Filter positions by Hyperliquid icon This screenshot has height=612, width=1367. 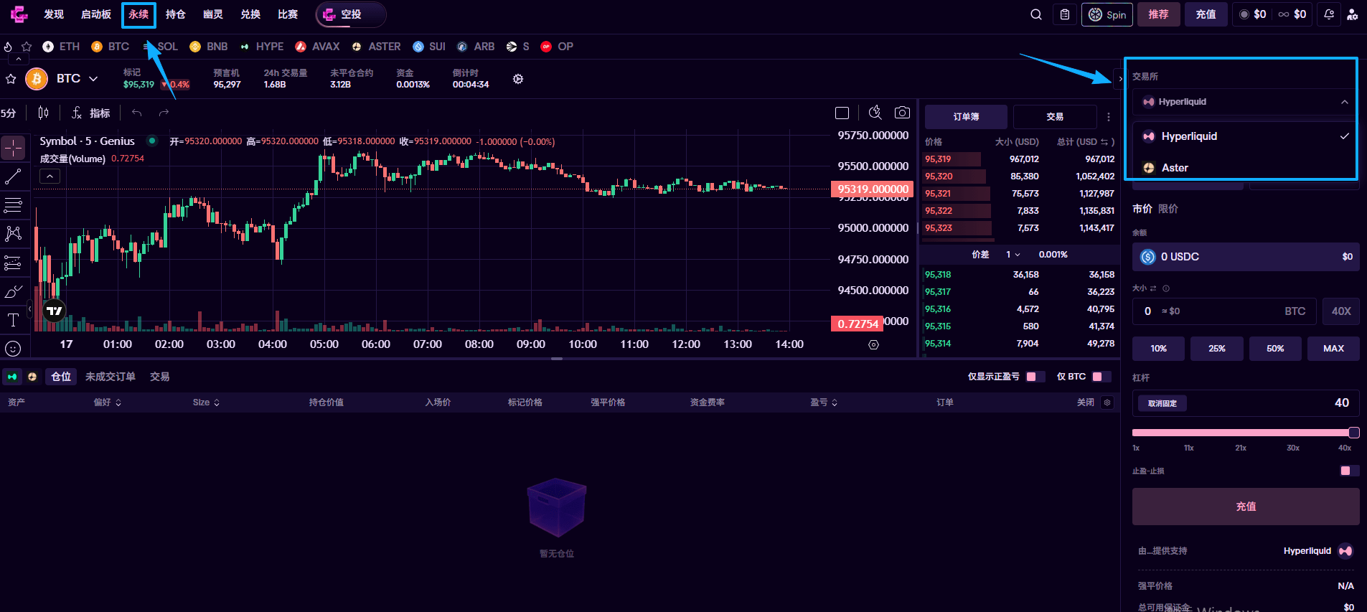12,377
